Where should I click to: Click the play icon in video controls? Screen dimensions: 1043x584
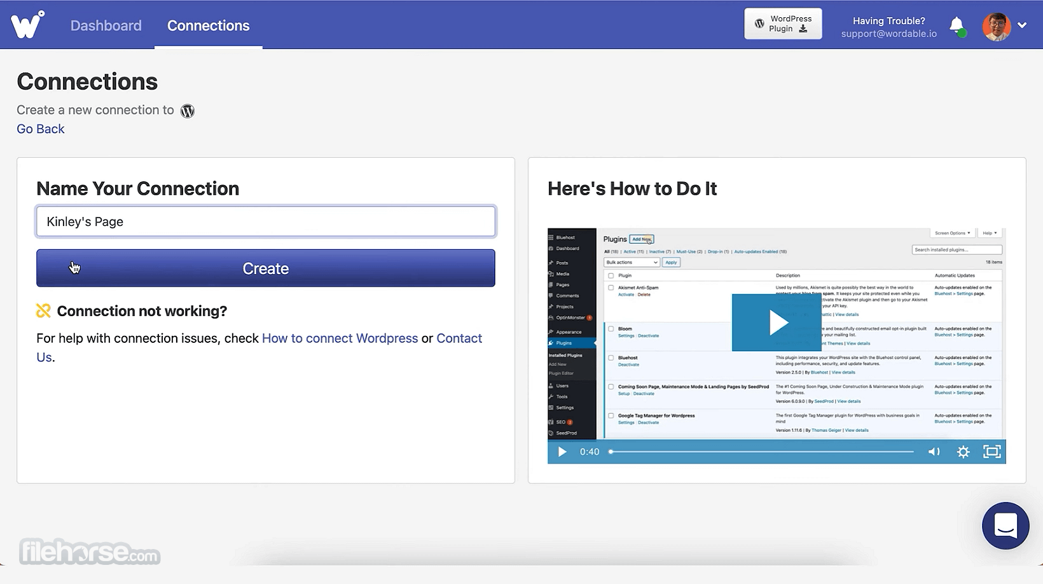pyautogui.click(x=562, y=452)
